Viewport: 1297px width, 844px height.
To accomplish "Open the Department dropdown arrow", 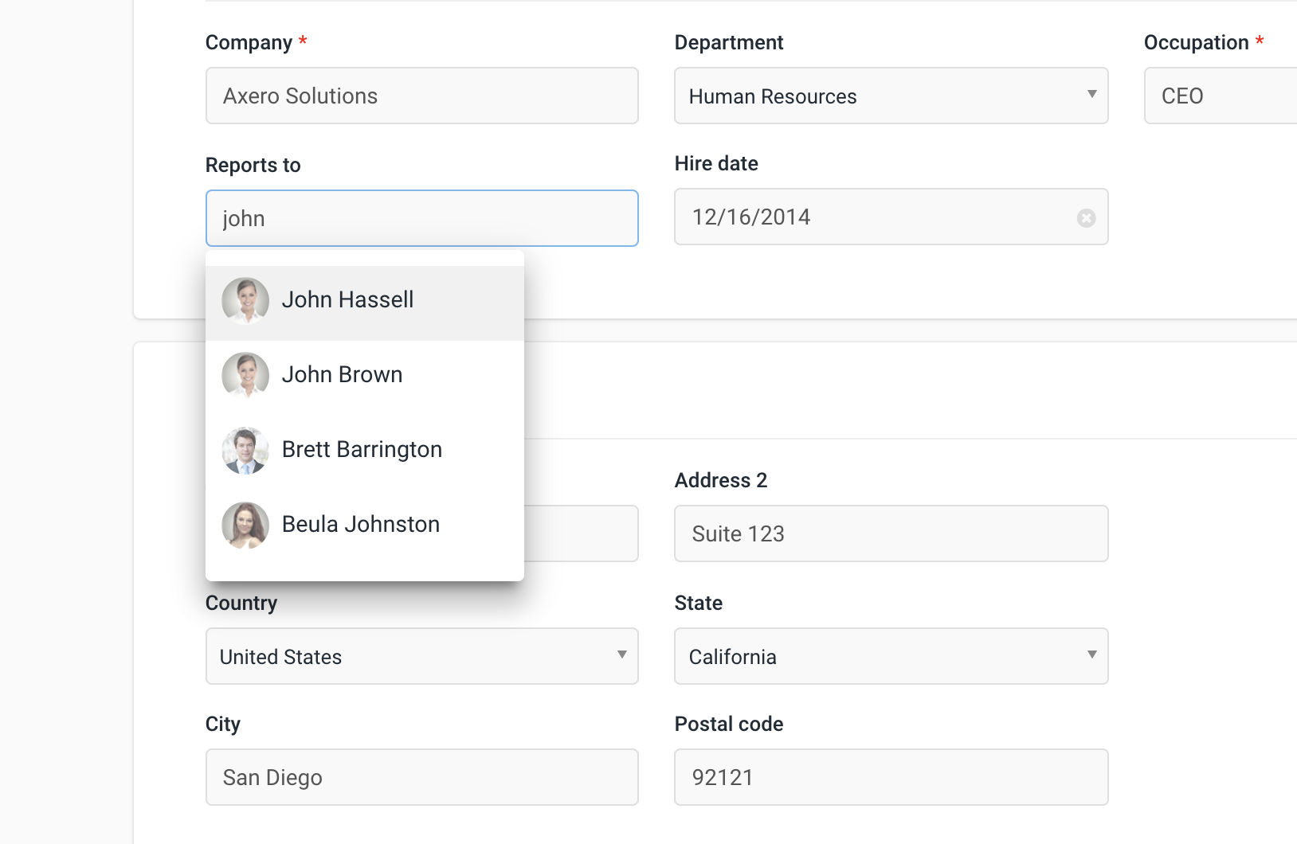I will (x=1091, y=95).
